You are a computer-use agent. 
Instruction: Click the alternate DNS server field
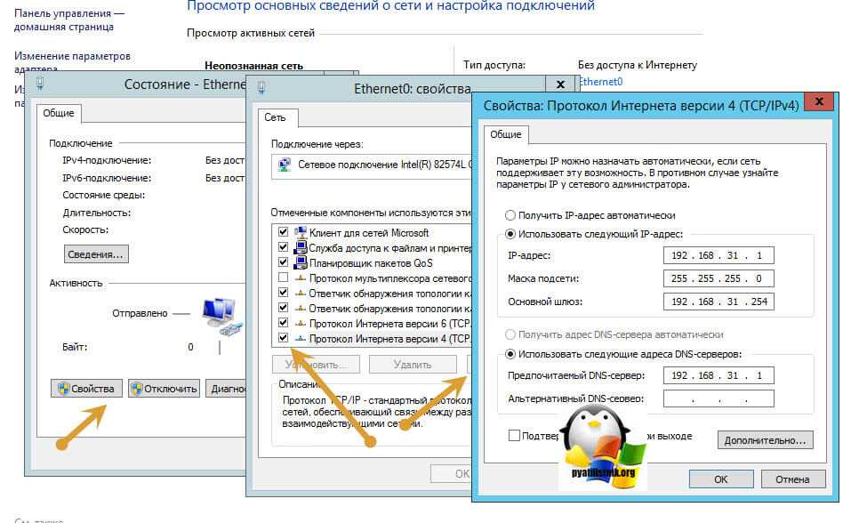tap(718, 398)
